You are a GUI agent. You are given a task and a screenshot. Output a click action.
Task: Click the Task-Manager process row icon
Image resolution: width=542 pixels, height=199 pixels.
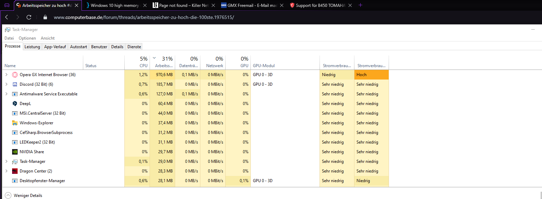(15, 161)
